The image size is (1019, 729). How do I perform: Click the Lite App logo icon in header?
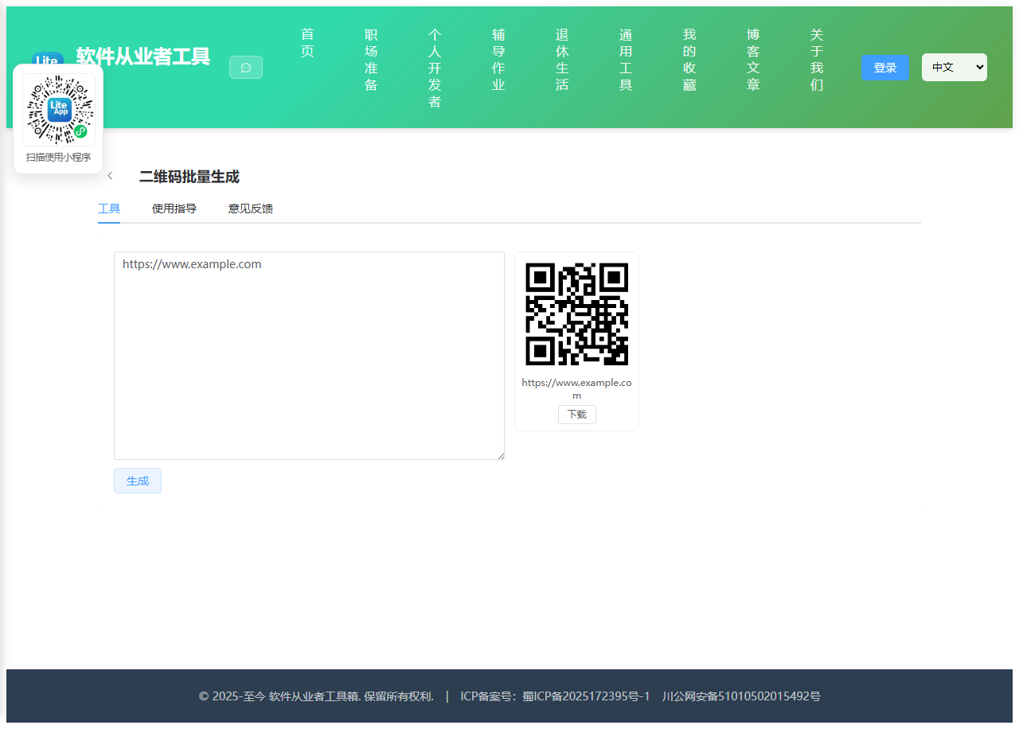click(x=47, y=58)
